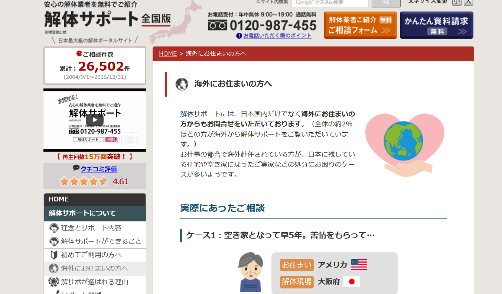Click the 日本最大級の解体ポータルサイト tagline
The height and width of the screenshot is (294, 502).
[95, 40]
